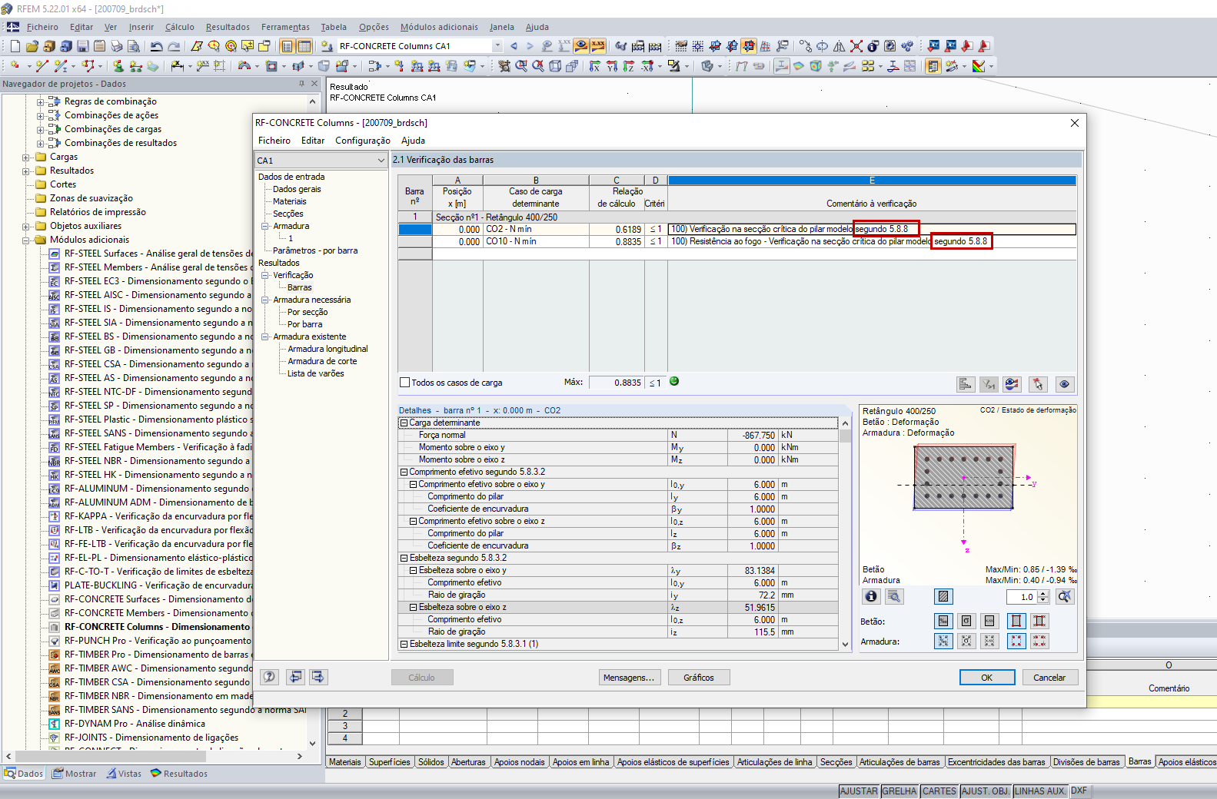Open the section info button below the diagram
Viewport: 1217px width, 799px height.
[871, 596]
